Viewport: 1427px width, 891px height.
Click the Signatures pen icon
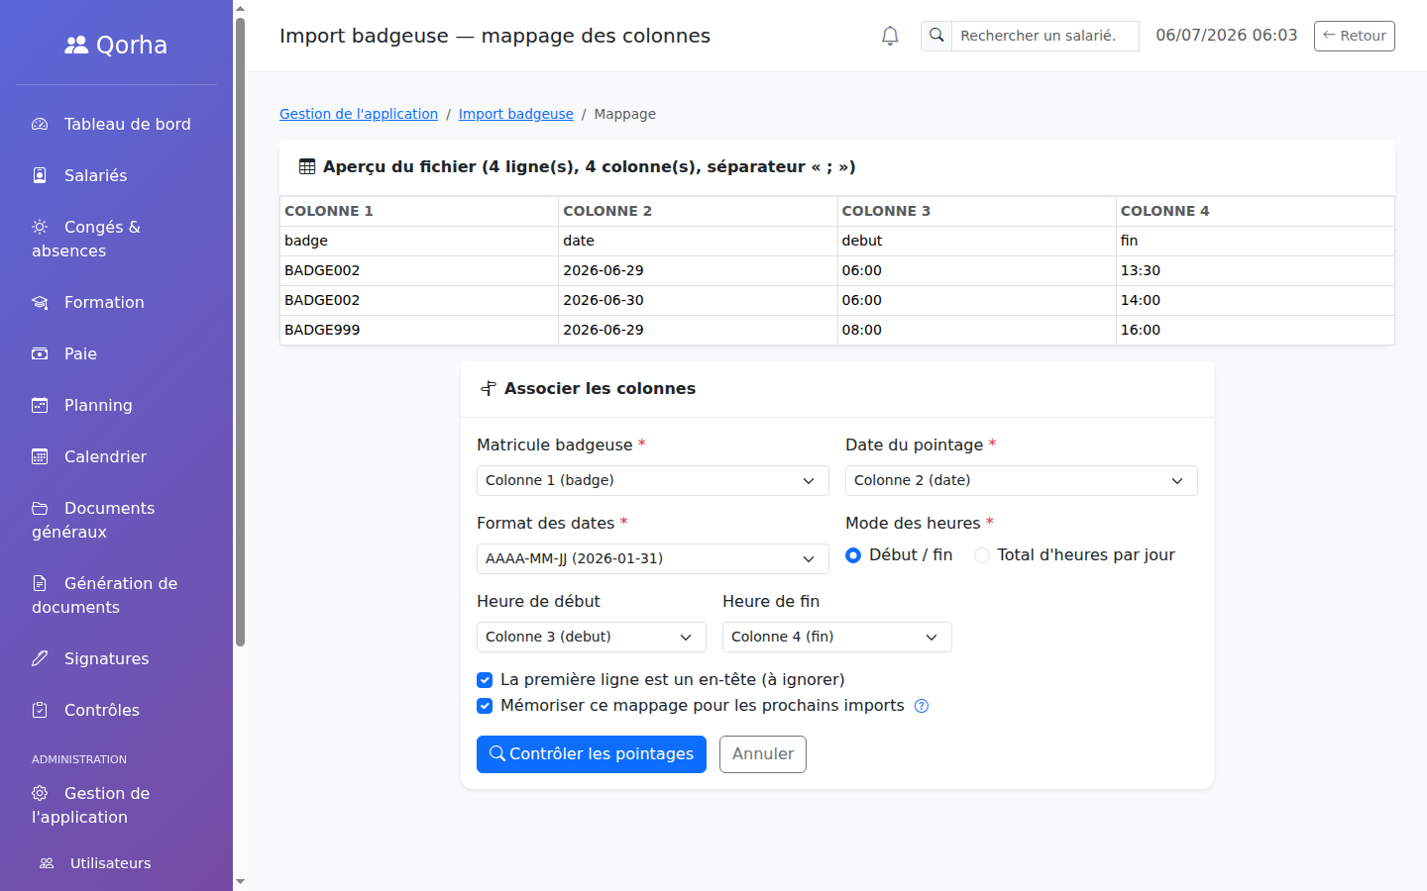tap(40, 658)
